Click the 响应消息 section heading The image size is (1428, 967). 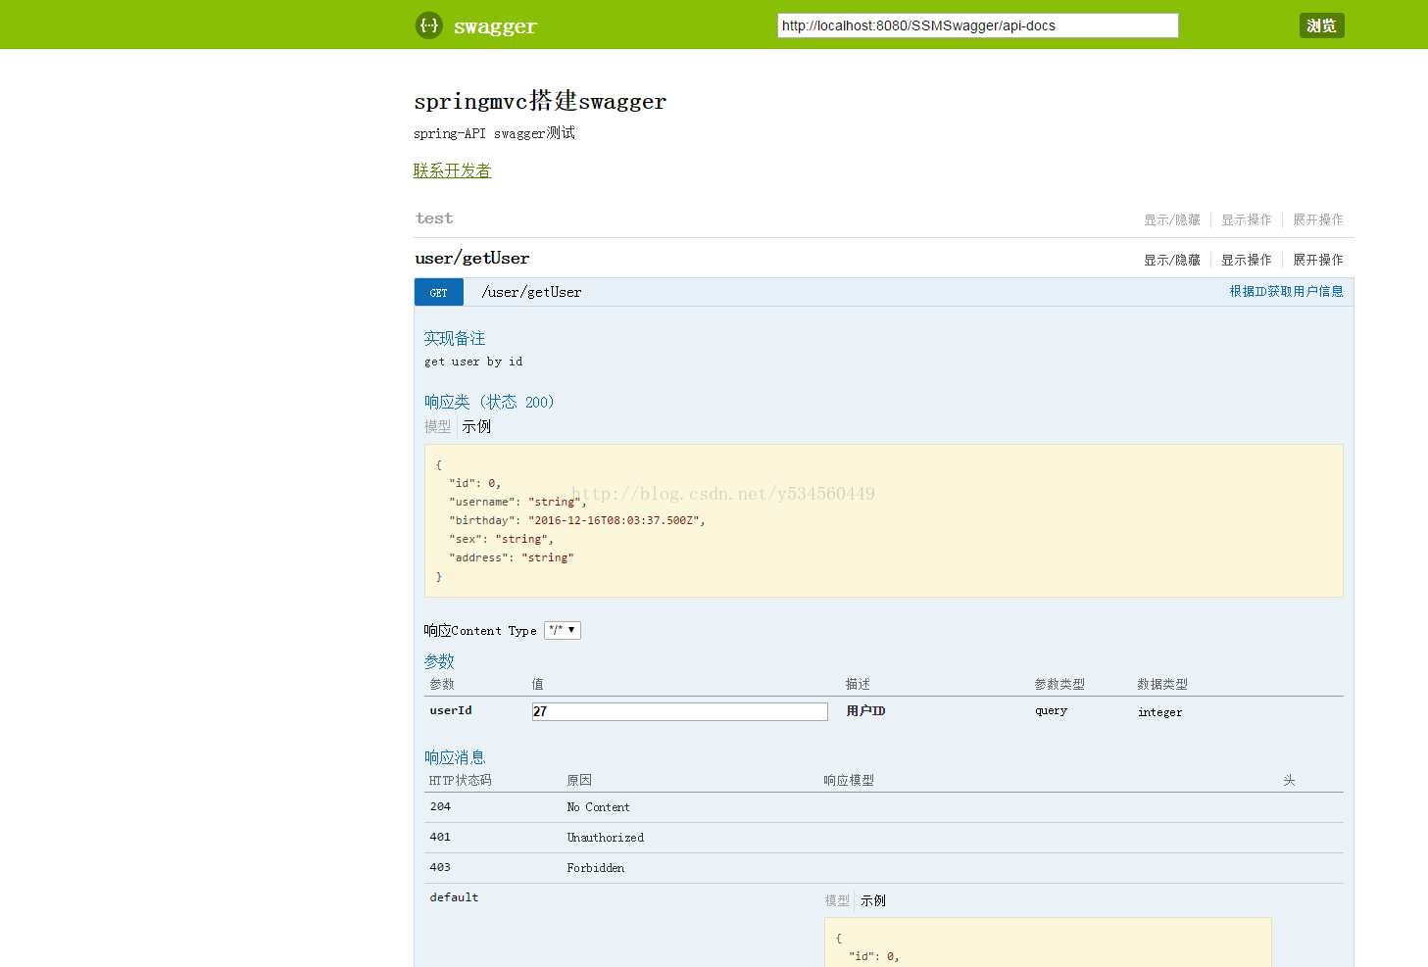pyautogui.click(x=455, y=757)
